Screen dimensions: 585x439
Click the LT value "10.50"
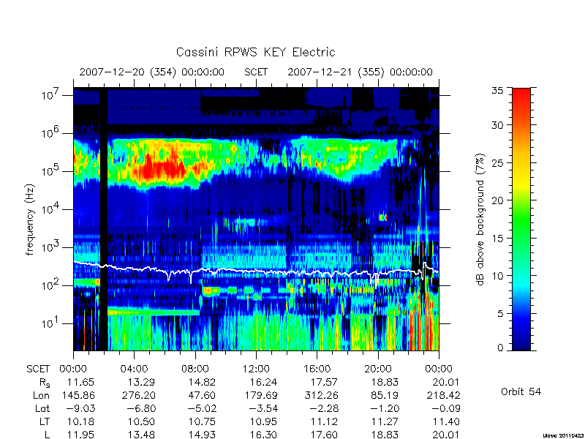(x=141, y=421)
